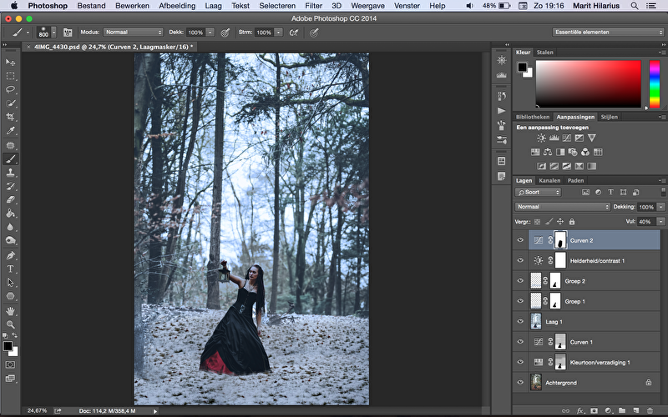Screen dimensions: 668x417
Task: Hide the Laag 1 layer
Action: coord(520,321)
